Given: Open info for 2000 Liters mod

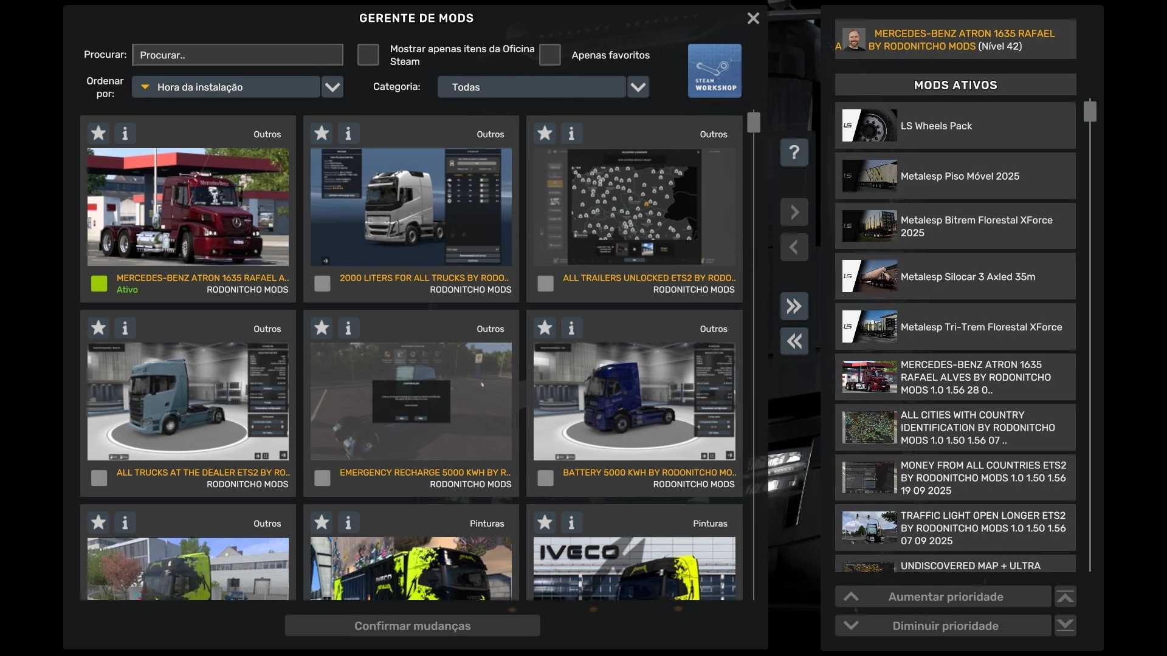Looking at the screenshot, I should coord(348,133).
